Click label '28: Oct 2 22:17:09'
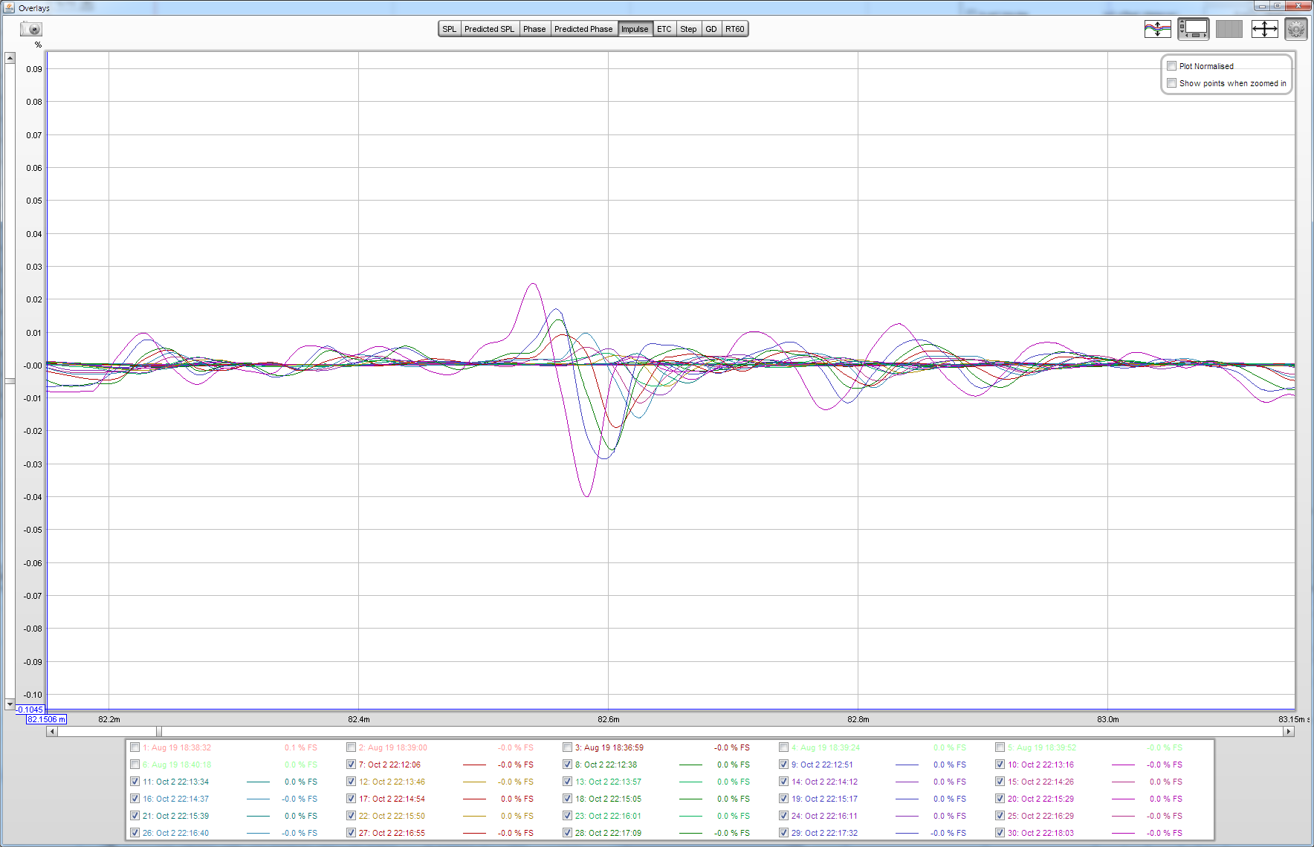1314x847 pixels. [608, 833]
